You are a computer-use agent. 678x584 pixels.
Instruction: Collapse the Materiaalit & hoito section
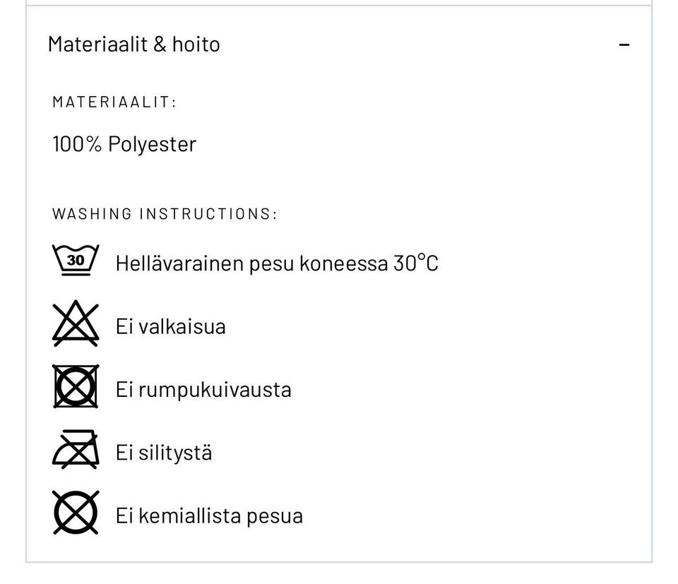624,44
